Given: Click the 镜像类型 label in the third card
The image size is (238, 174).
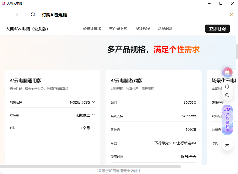Looking at the screenshot, I should click(x=218, y=102).
